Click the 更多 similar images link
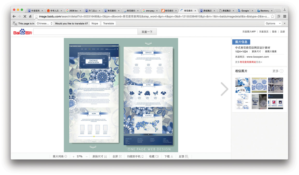The width and height of the screenshot is (299, 175). (275, 71)
